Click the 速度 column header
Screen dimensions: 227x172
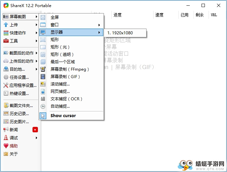[x=166, y=15]
